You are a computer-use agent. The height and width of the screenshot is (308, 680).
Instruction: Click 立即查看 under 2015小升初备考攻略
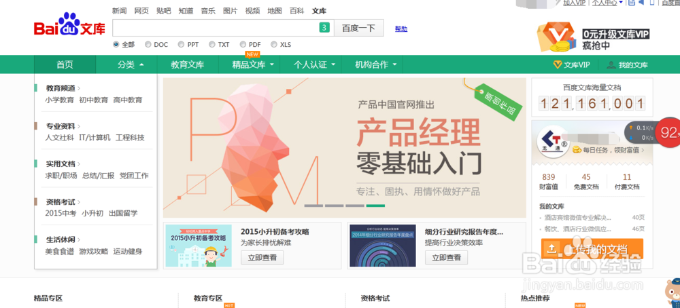(262, 258)
